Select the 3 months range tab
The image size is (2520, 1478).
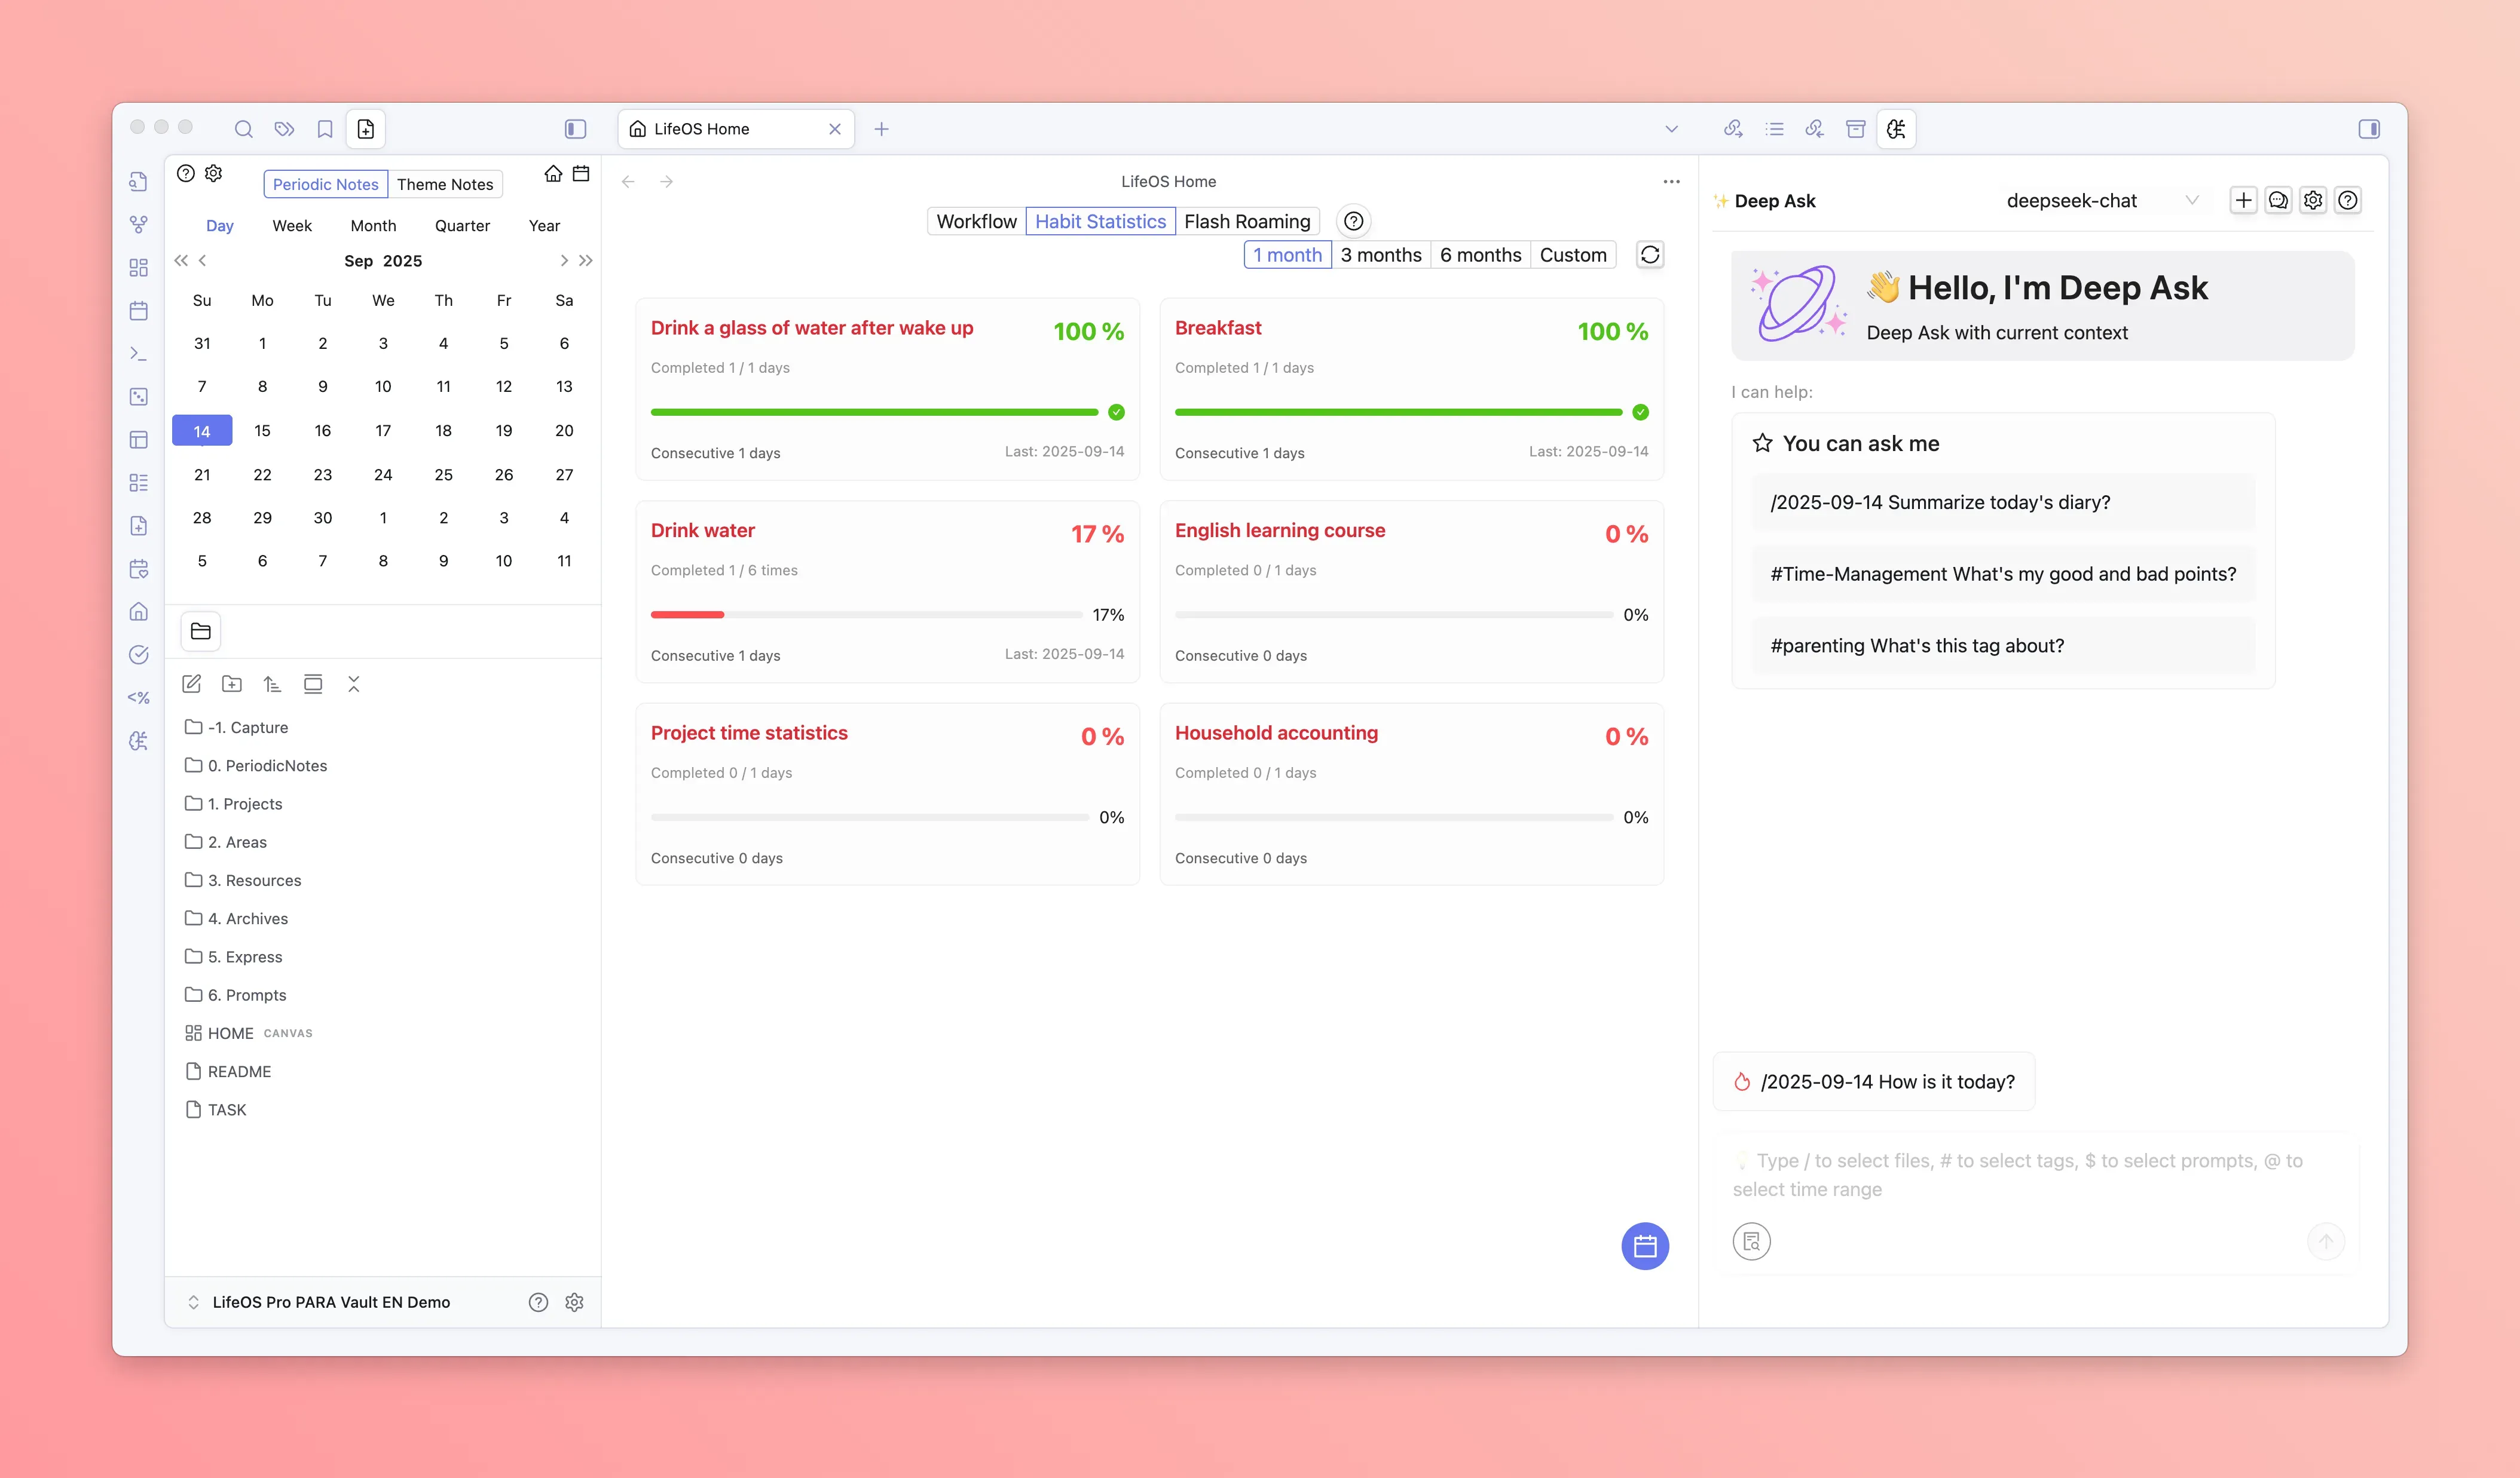click(1380, 255)
